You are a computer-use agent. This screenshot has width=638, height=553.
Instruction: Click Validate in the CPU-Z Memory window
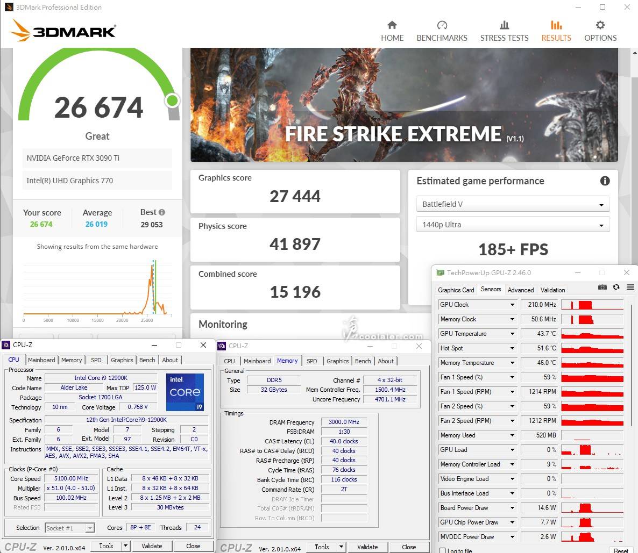[x=367, y=547]
